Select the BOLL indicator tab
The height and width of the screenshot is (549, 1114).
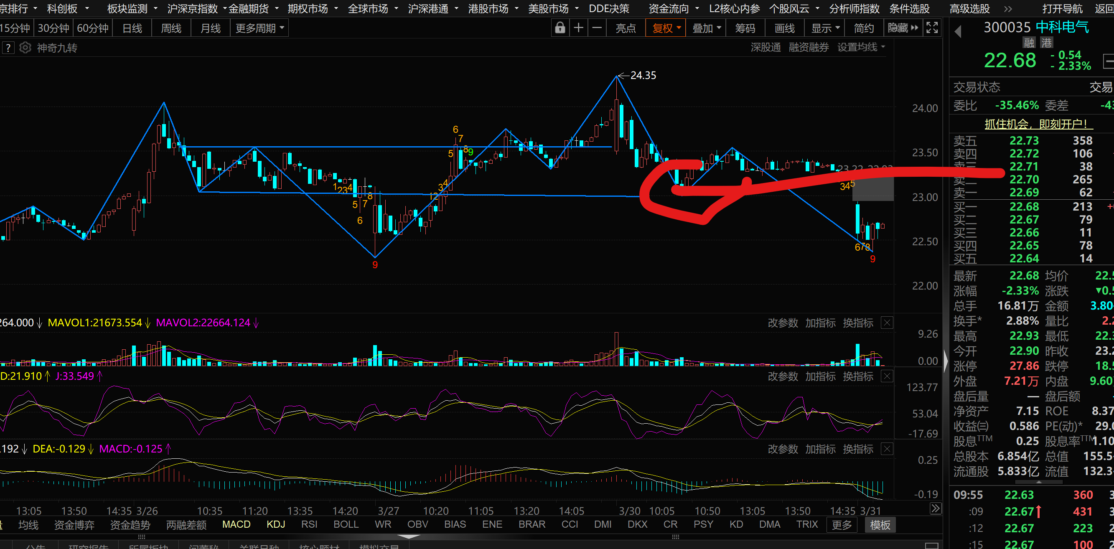pyautogui.click(x=346, y=524)
